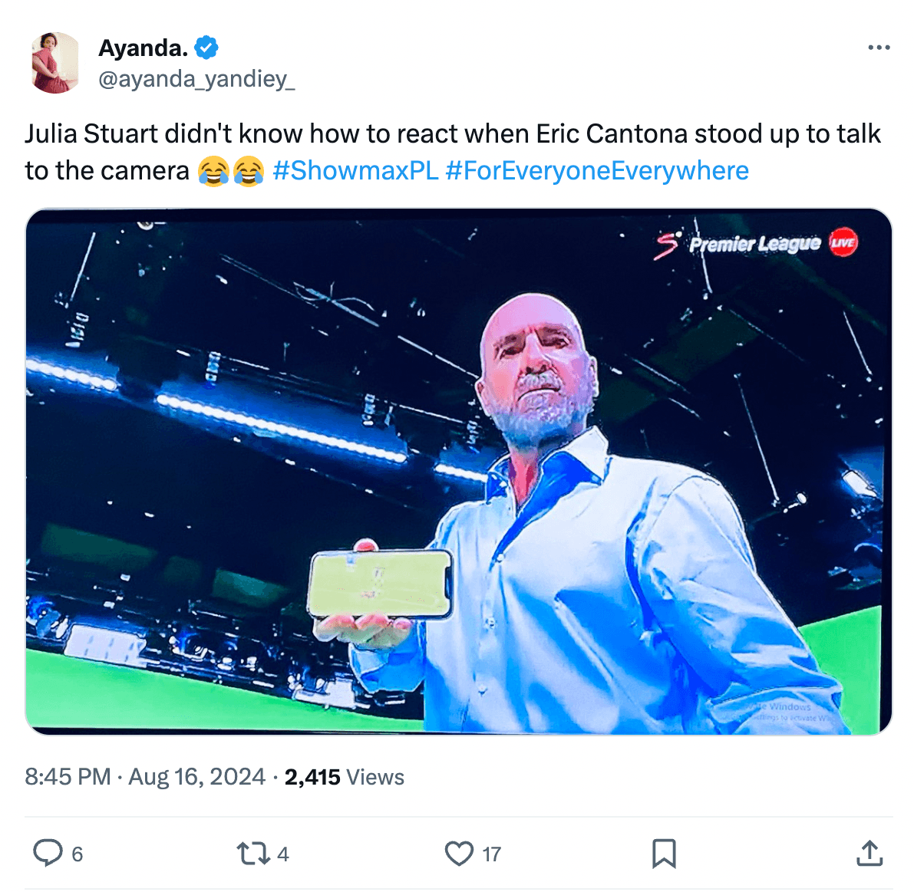Click the red LIVE badge in photo
914x892 pixels.
click(x=843, y=243)
